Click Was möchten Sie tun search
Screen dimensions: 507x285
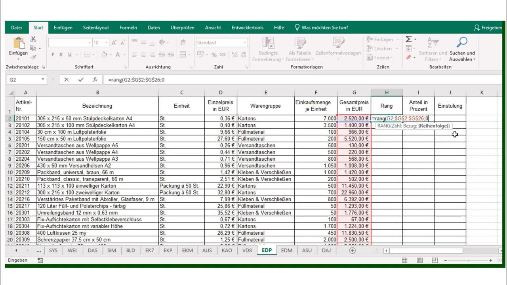coord(321,28)
